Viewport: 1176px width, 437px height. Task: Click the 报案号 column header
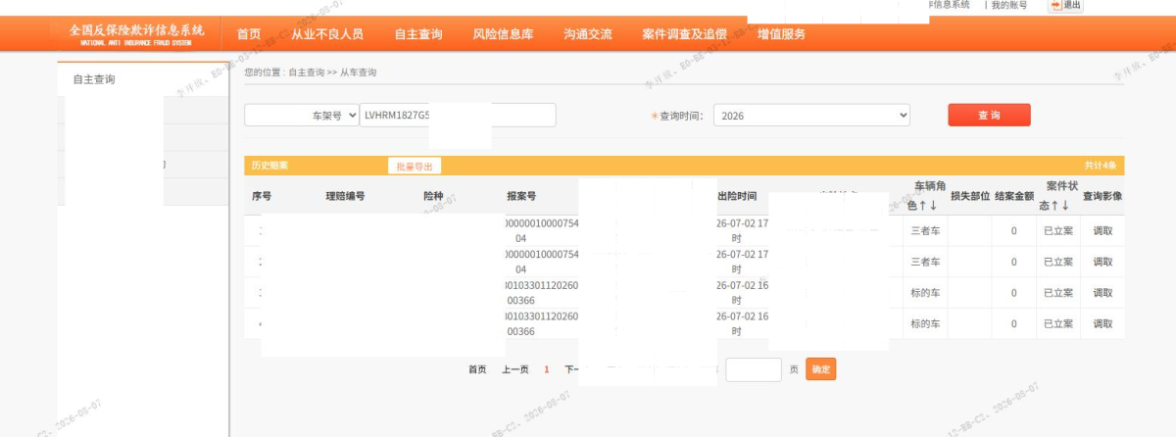pyautogui.click(x=521, y=196)
